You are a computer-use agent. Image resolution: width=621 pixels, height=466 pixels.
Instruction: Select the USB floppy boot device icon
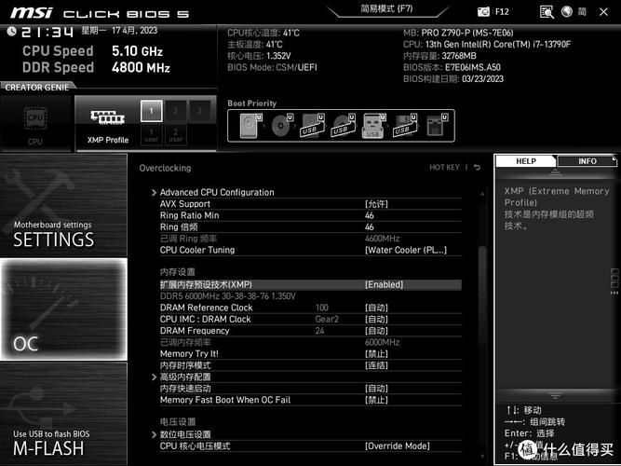(405, 126)
